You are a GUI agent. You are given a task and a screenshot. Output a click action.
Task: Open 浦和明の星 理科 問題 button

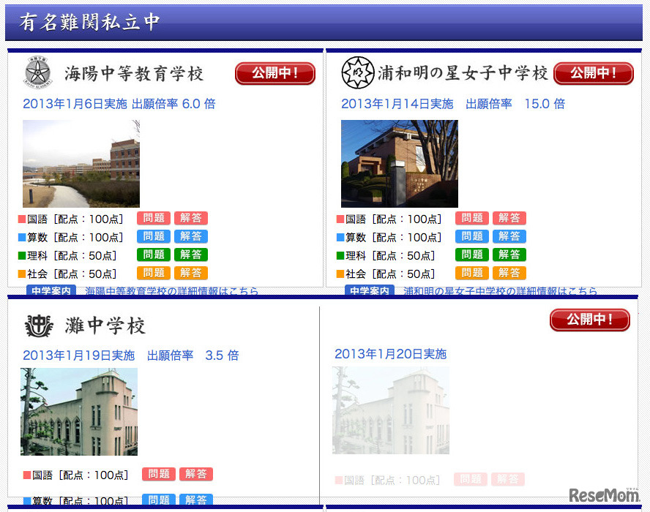(x=472, y=255)
